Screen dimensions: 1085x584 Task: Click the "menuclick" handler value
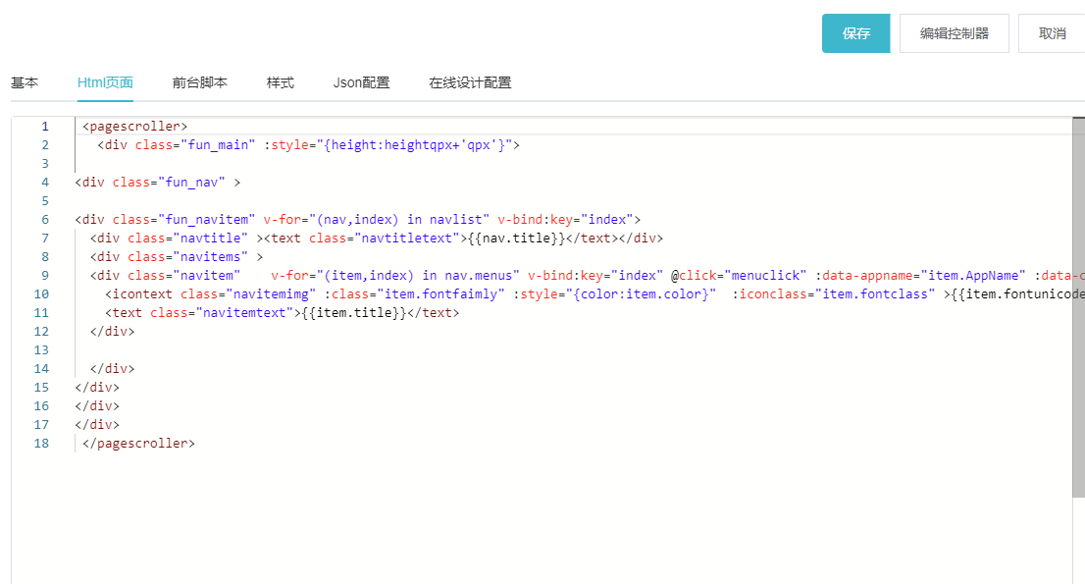(x=765, y=276)
